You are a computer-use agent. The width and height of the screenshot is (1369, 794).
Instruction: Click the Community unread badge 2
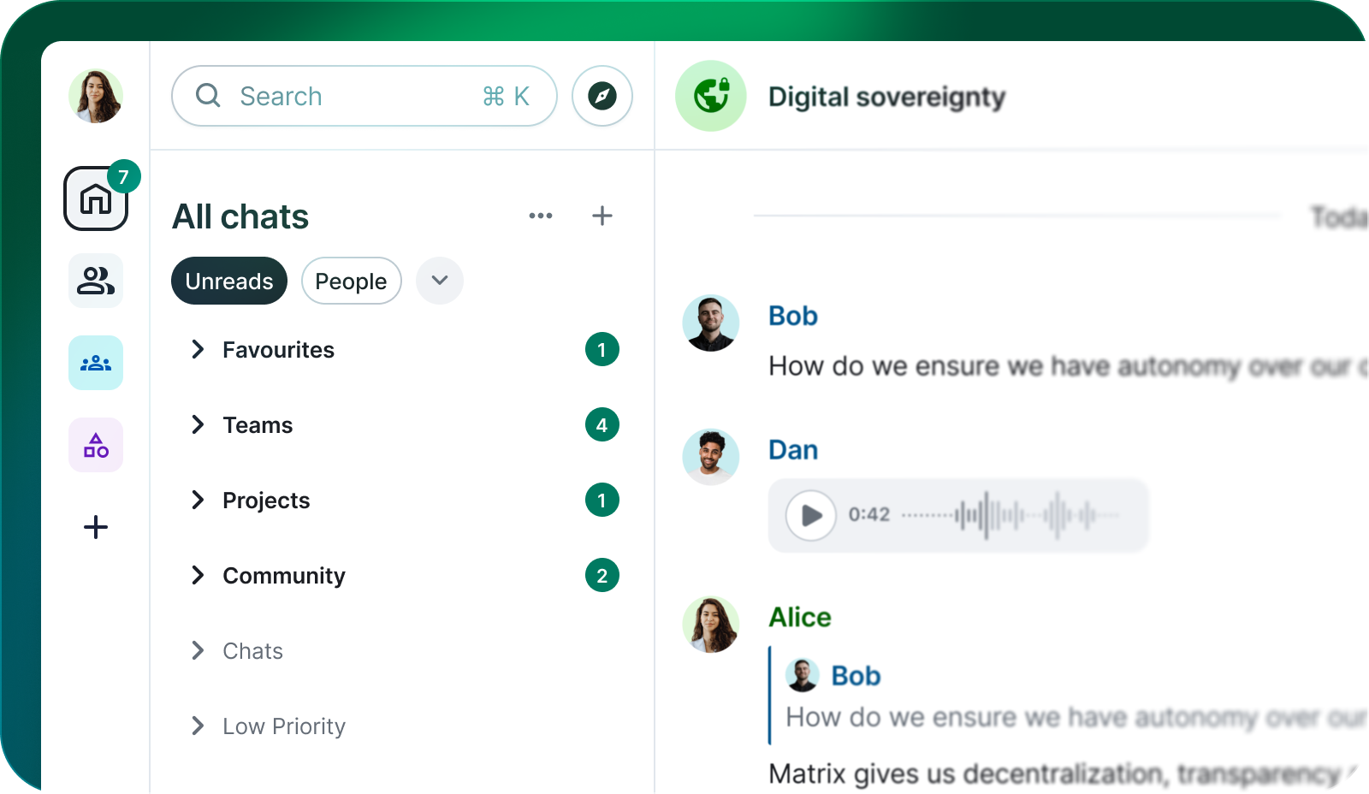pyautogui.click(x=602, y=575)
